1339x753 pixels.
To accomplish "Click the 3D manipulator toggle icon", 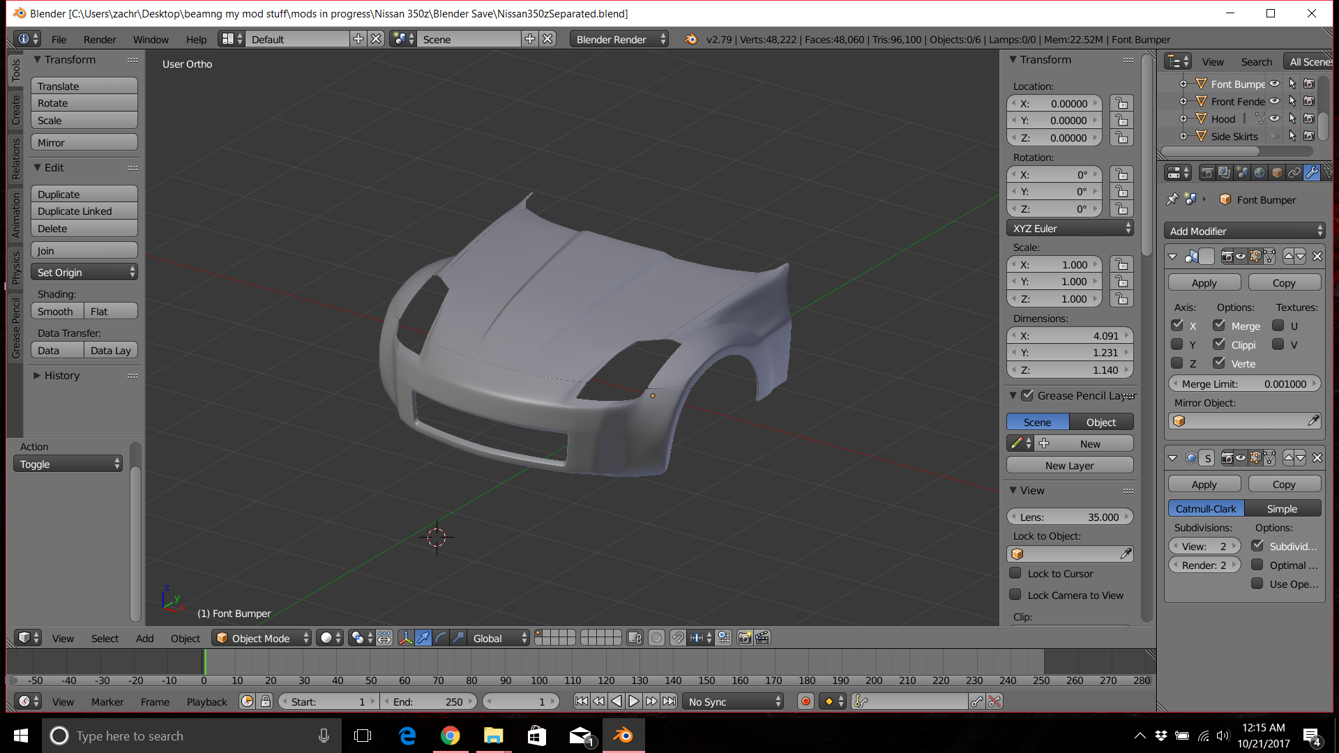I will (x=406, y=638).
